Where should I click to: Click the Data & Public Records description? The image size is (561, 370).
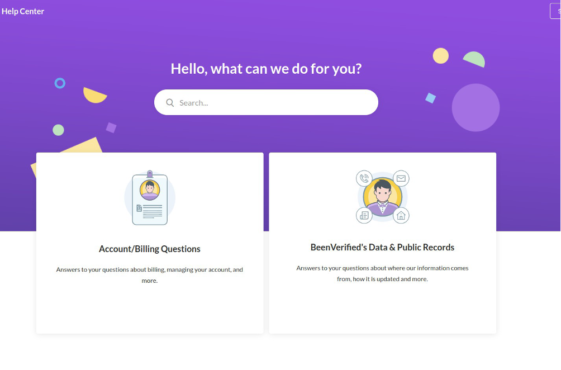click(382, 273)
